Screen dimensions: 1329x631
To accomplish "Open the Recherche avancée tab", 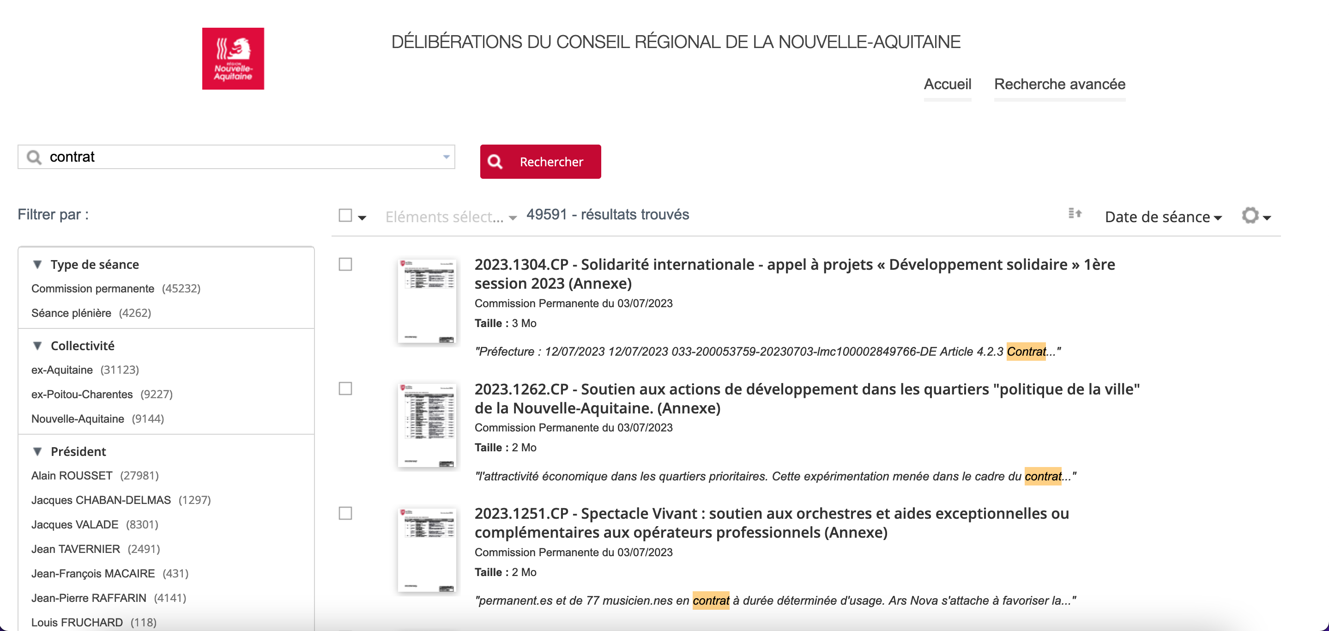I will click(x=1060, y=84).
